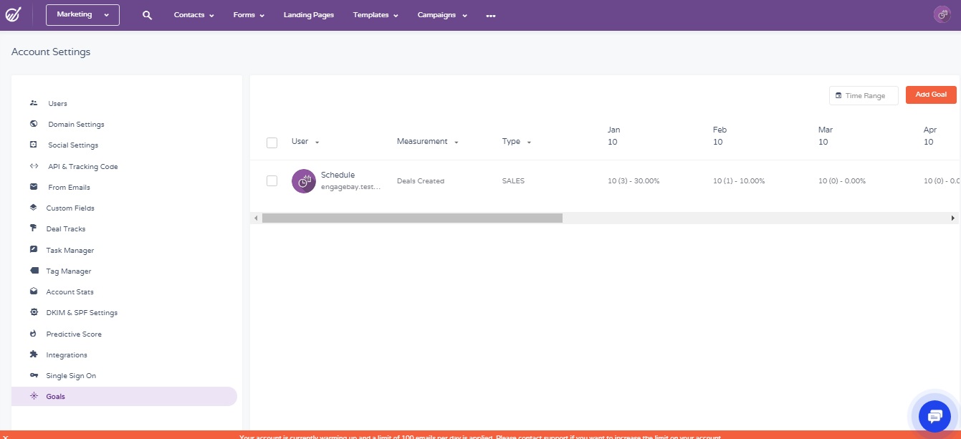Screen dimensions: 961x439
Task: Toggle the select-all checkbox in table header
Action: tap(272, 143)
